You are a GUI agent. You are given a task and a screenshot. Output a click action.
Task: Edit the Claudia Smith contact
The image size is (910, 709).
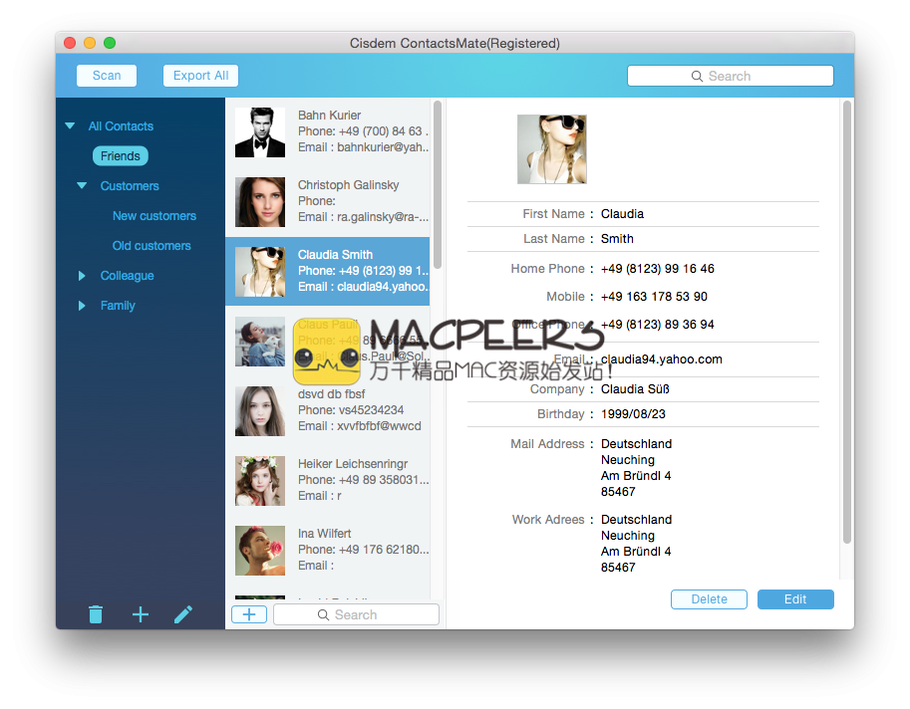pos(795,599)
